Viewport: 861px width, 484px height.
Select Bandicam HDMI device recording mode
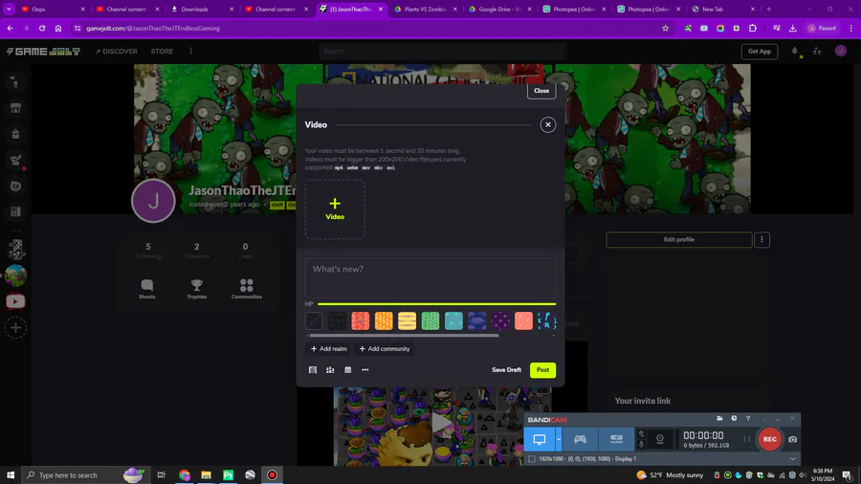pyautogui.click(x=616, y=439)
